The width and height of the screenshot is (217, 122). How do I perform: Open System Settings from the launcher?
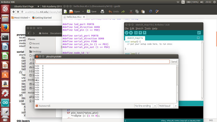point(5,93)
